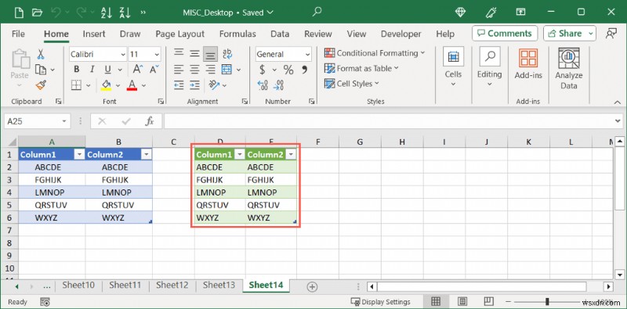
Task: Click the Wrap Text icon
Action: pos(227,54)
